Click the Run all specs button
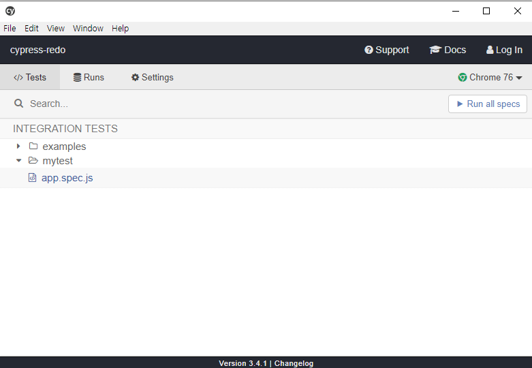The image size is (532, 368). 488,104
